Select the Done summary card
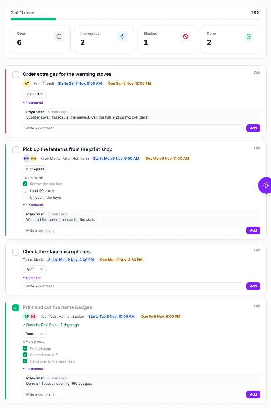 [230, 39]
